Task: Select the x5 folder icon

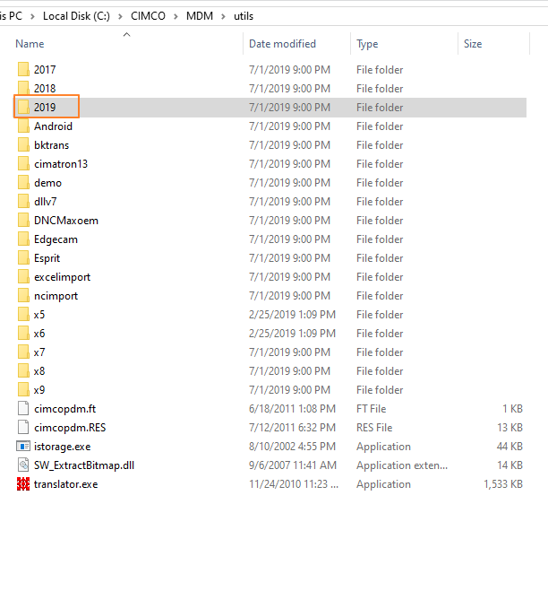Action: (x=23, y=315)
